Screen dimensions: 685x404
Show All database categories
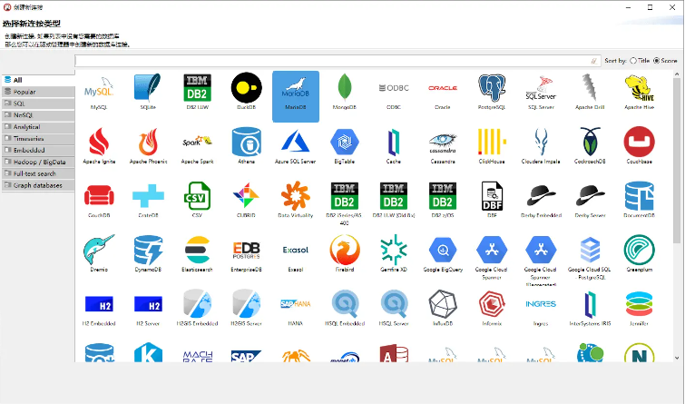point(38,80)
